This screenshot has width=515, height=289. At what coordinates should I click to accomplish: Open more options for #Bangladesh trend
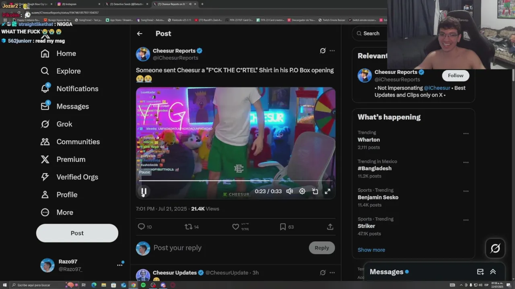coord(466,163)
